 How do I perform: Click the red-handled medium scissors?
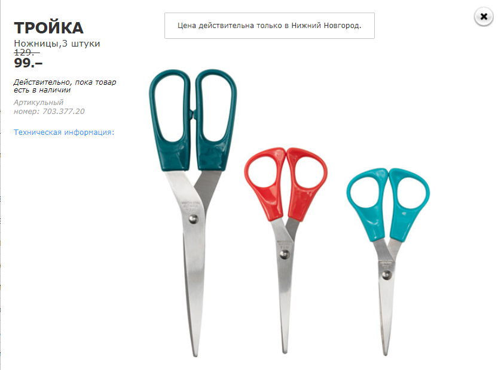click(x=286, y=250)
